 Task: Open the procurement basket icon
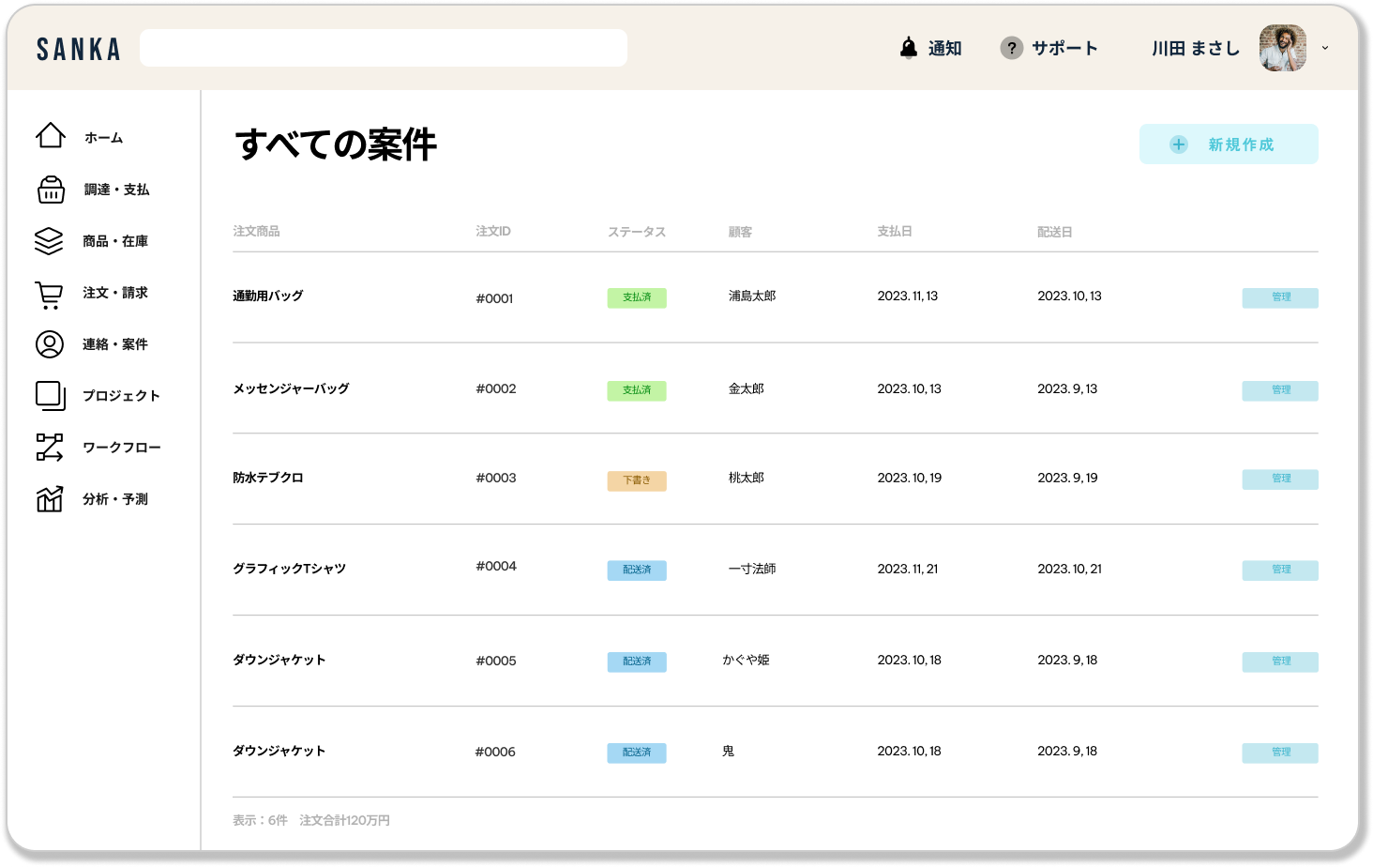click(51, 190)
